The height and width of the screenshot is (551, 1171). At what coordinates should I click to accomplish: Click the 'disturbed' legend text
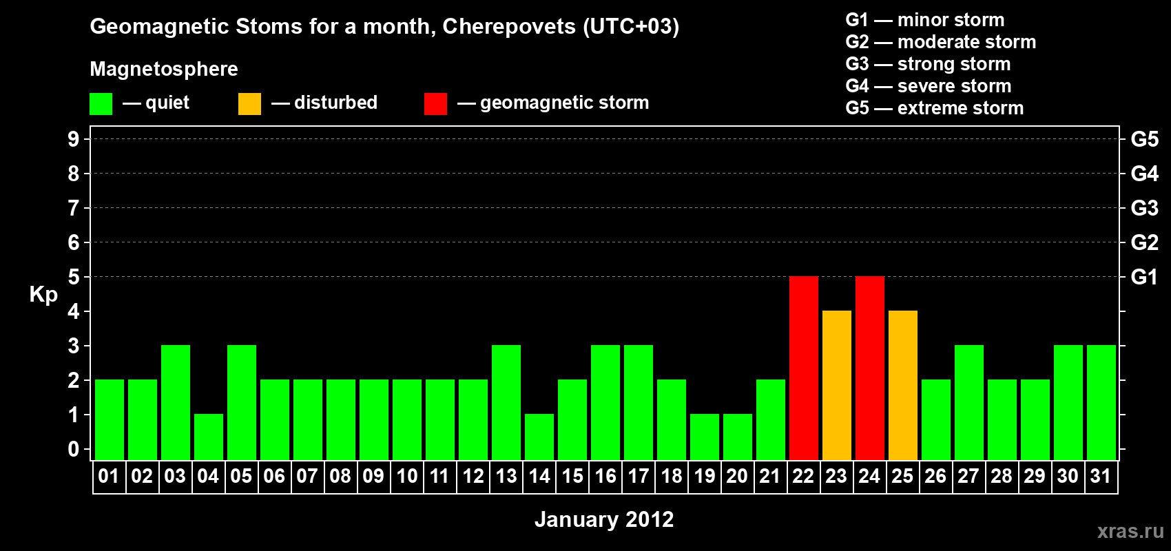coord(336,103)
